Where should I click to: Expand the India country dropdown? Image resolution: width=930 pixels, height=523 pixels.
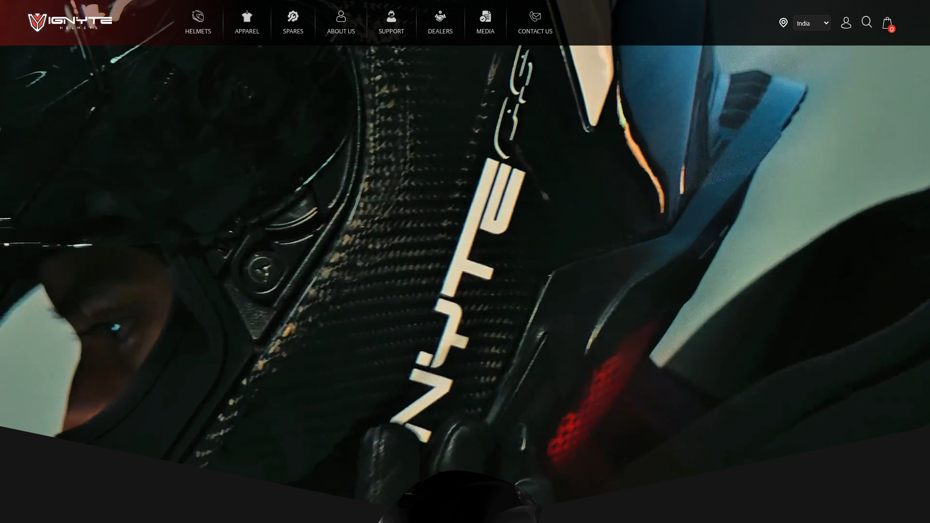pos(812,23)
